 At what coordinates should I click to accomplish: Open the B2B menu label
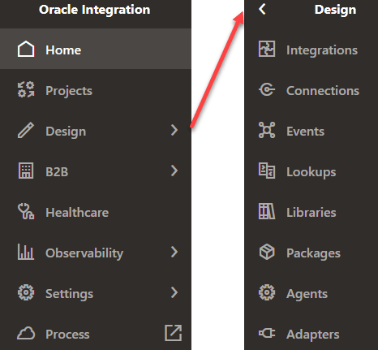(57, 171)
